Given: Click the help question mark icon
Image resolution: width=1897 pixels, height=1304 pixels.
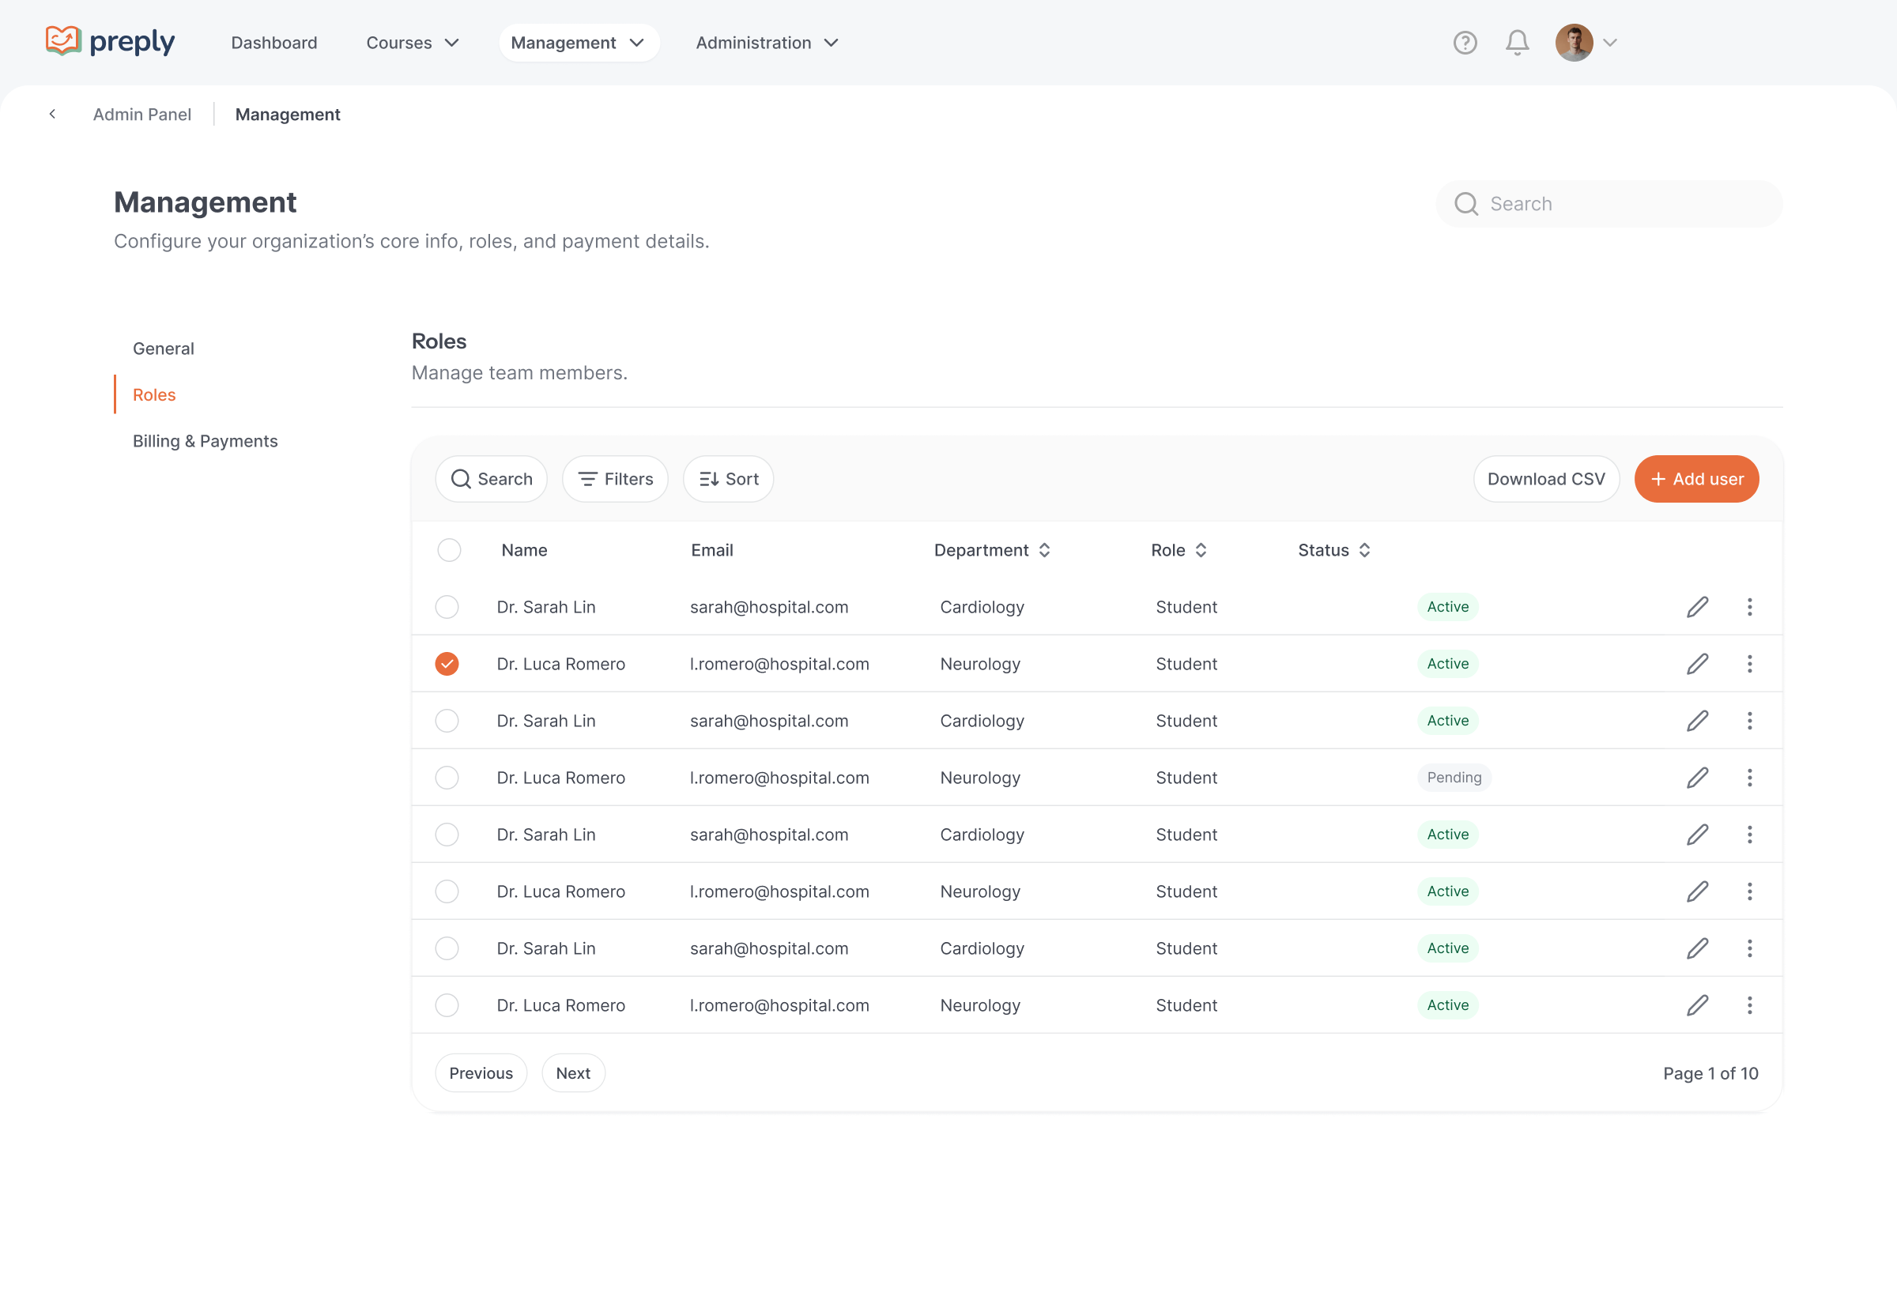Looking at the screenshot, I should (1464, 43).
